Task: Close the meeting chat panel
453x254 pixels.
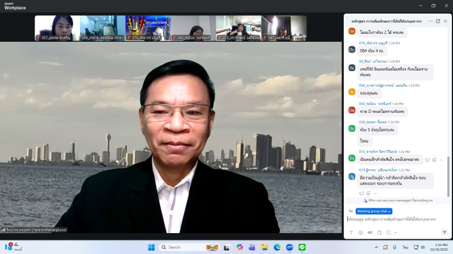Action: pyautogui.click(x=446, y=21)
